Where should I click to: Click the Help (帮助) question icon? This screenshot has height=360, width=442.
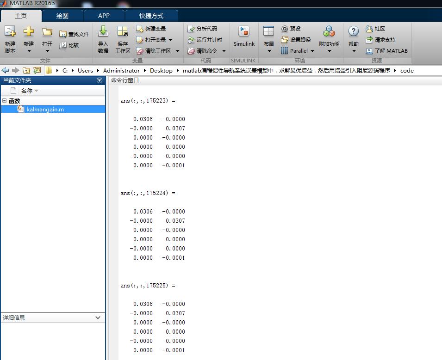[x=354, y=31]
